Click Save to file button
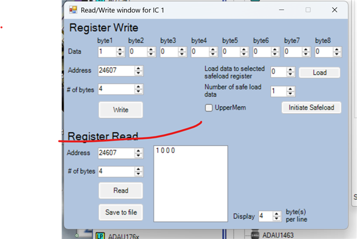The image size is (357, 239). 120,212
